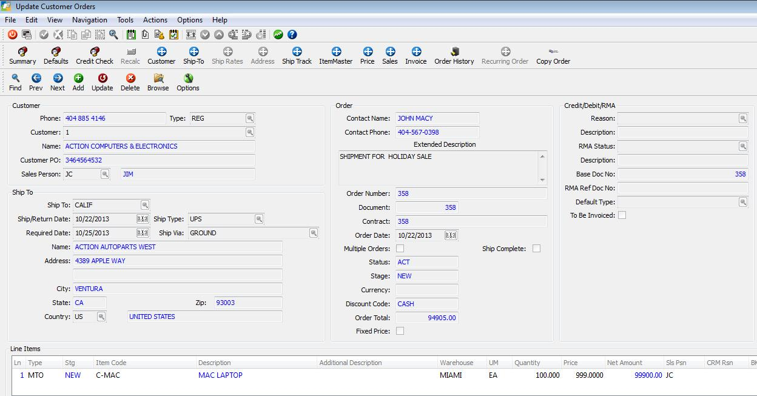Select the Copy Order icon
The height and width of the screenshot is (396, 757).
click(553, 55)
